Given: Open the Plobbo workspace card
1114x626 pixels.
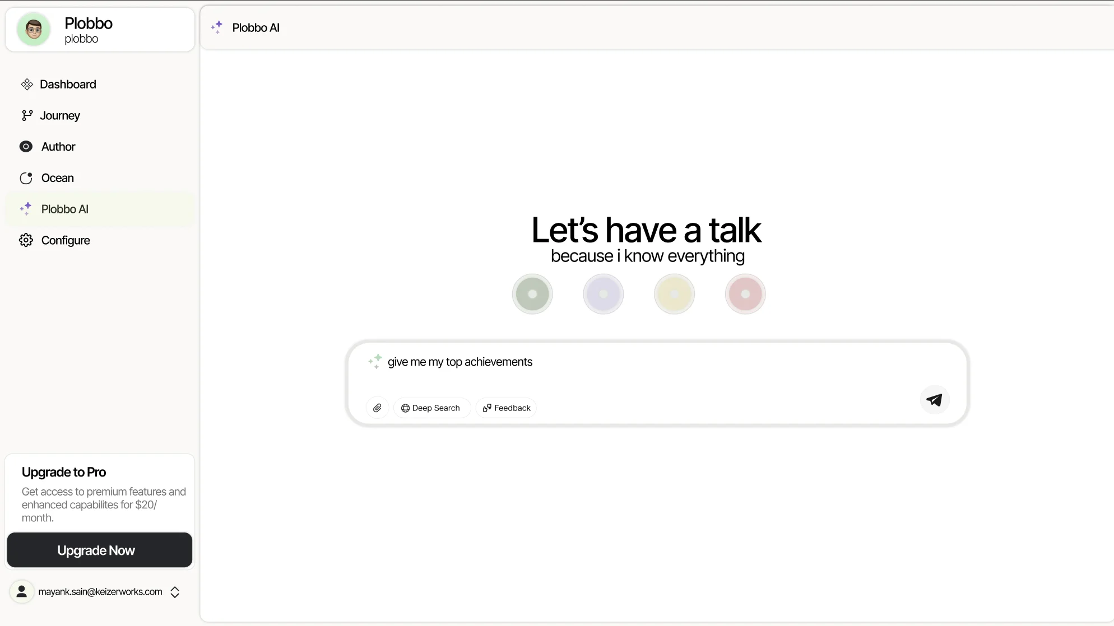Looking at the screenshot, I should pyautogui.click(x=100, y=29).
